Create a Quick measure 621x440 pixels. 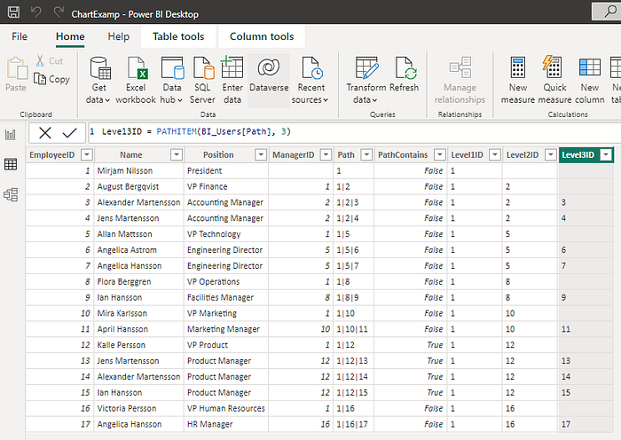click(554, 80)
